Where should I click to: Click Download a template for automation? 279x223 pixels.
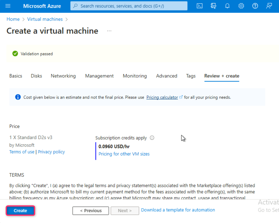click(x=178, y=210)
